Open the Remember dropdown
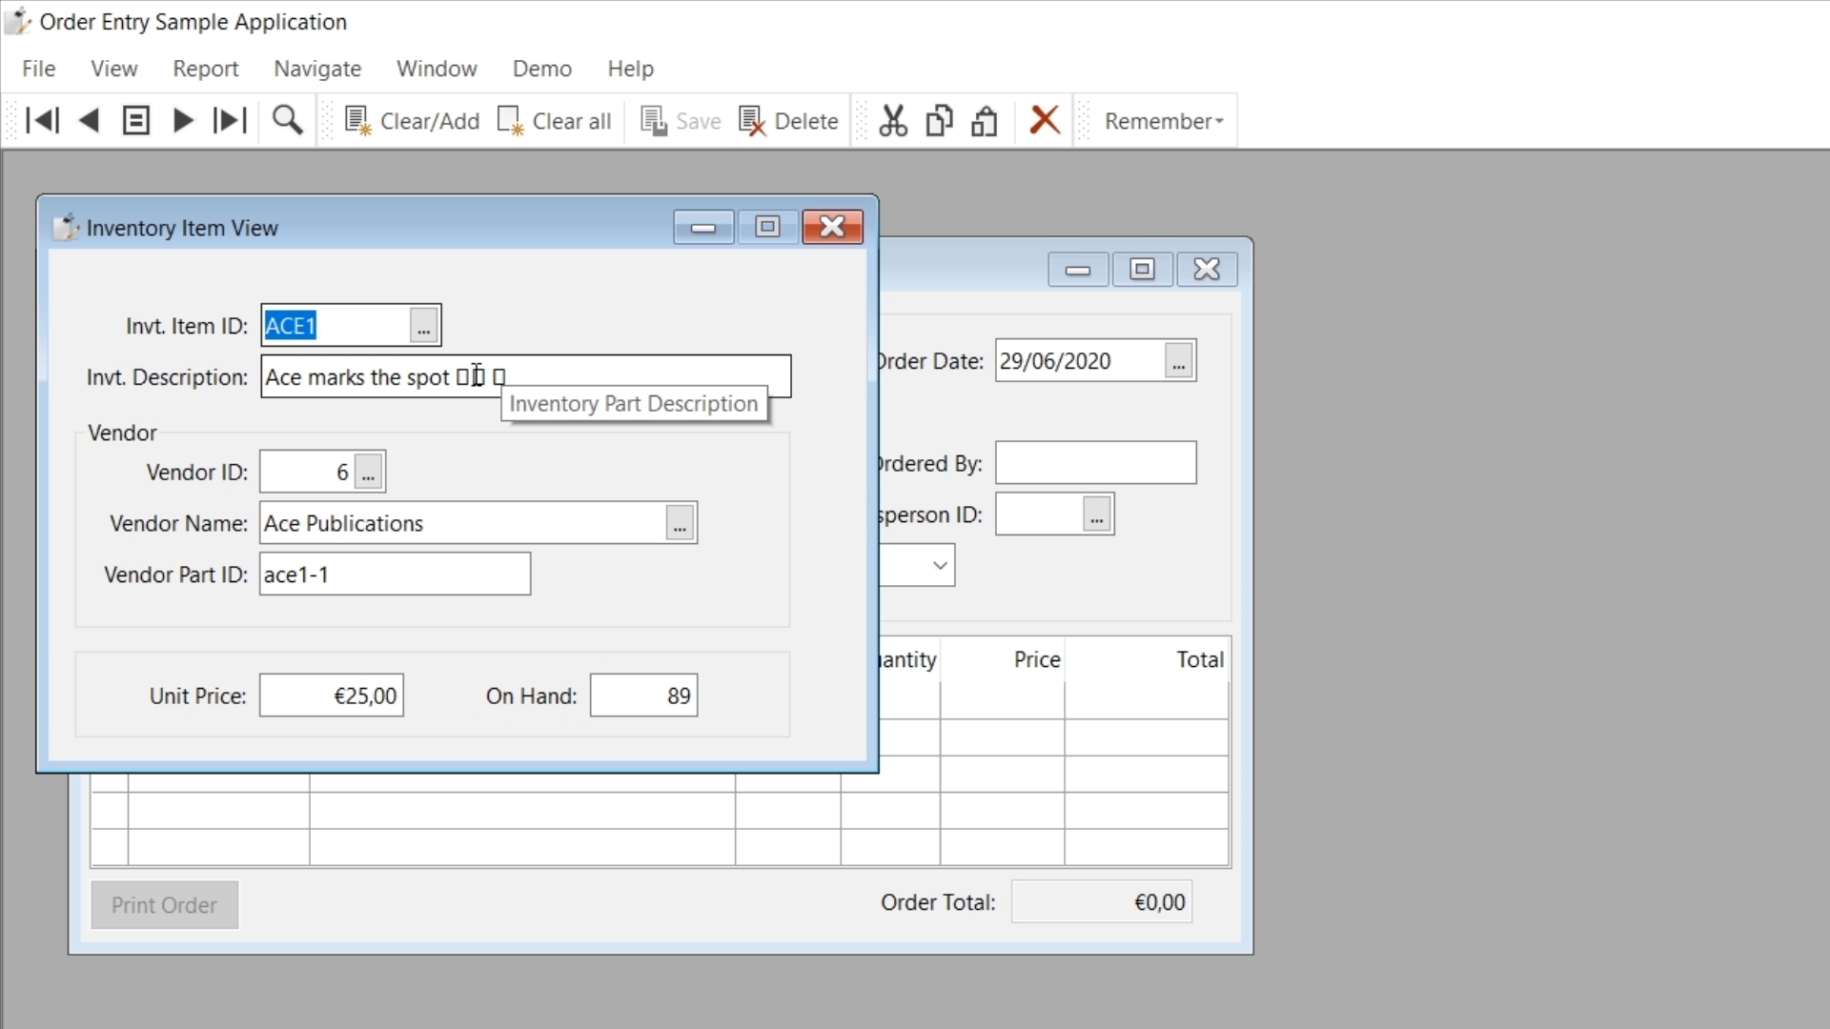 (x=1163, y=121)
